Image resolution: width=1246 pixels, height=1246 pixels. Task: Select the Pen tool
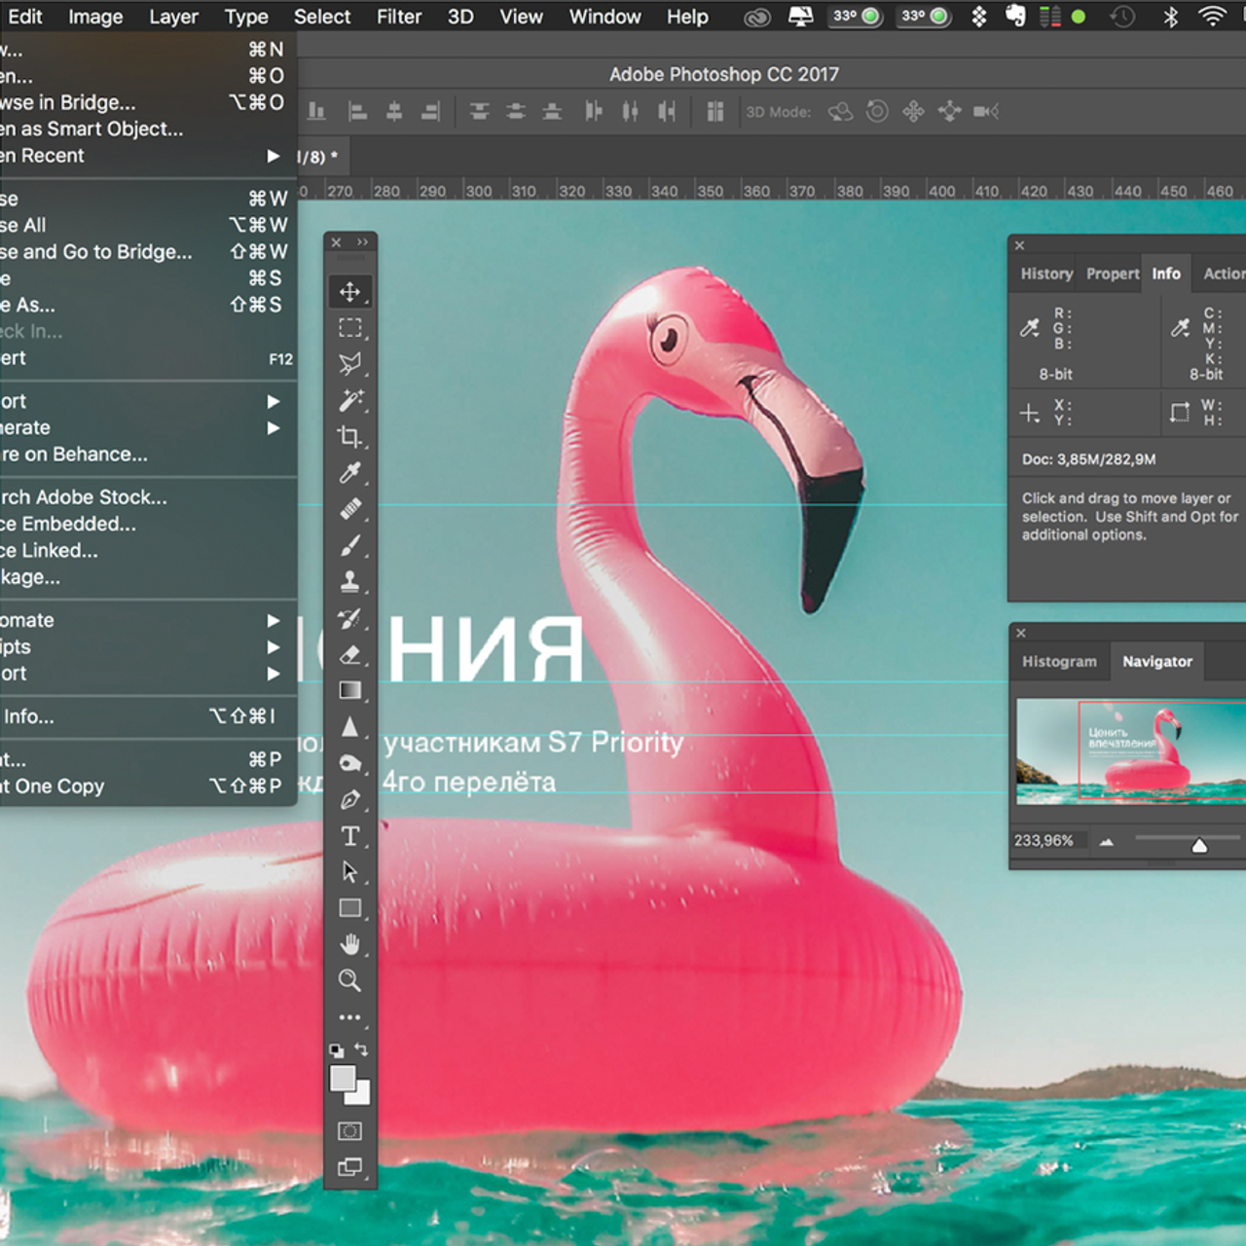coord(350,798)
